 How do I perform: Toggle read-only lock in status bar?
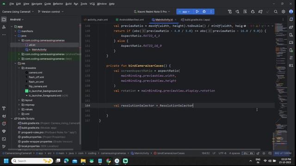tap(258, 153)
